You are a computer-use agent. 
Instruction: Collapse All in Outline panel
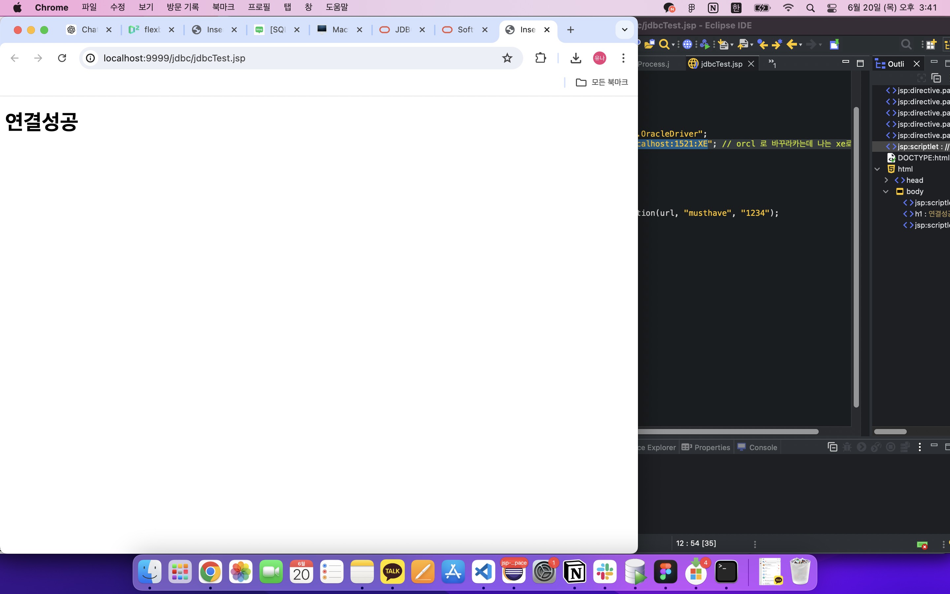pos(936,78)
